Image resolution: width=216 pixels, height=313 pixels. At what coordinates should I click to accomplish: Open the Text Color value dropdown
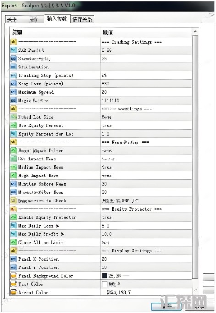coord(146,284)
